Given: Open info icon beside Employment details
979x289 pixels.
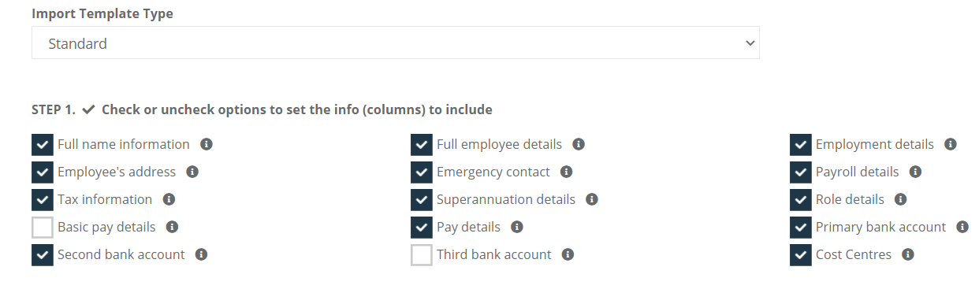Looking at the screenshot, I should click(x=951, y=145).
